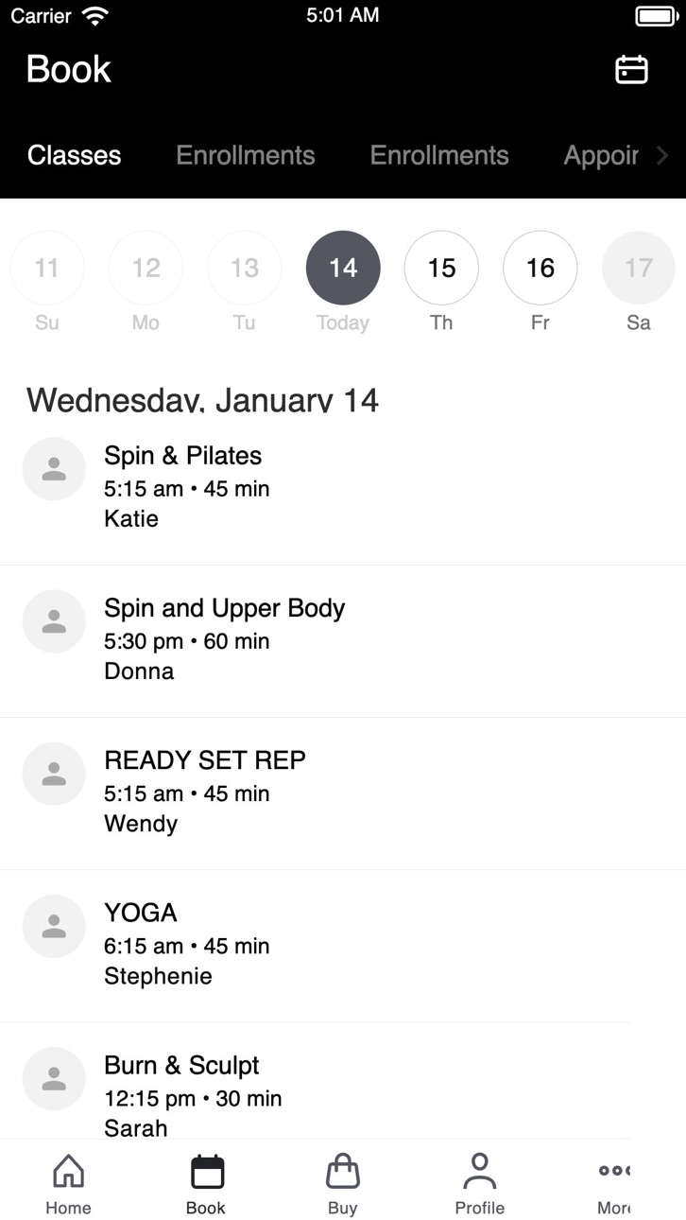Open the More dots menu
Image resolution: width=686 pixels, height=1220 pixels.
pos(614,1171)
